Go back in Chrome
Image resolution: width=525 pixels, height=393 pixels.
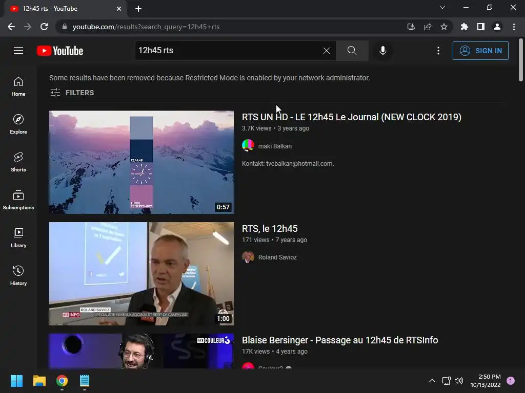click(x=11, y=27)
